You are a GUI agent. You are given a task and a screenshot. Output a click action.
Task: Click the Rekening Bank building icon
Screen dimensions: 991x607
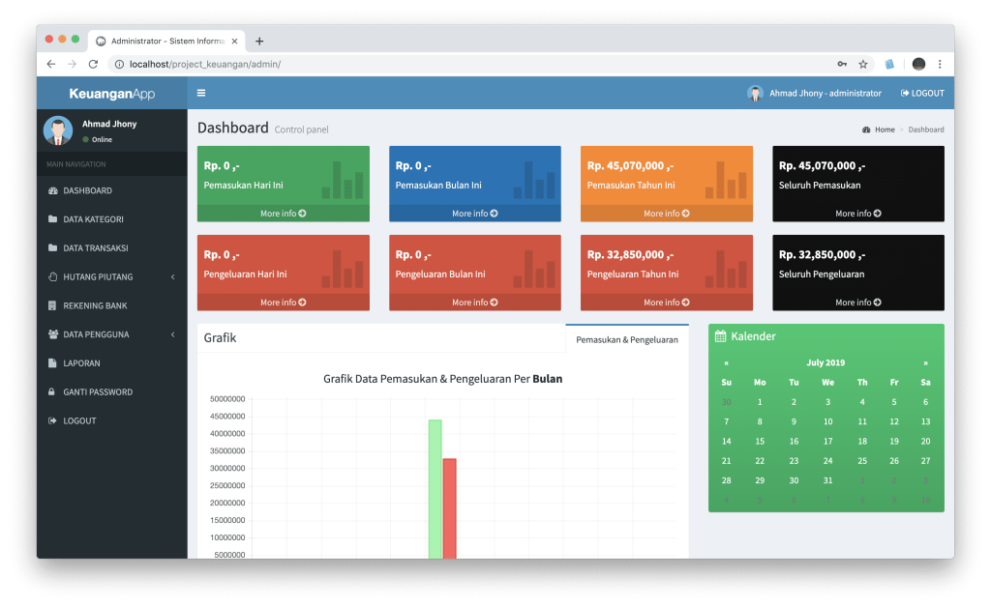coord(52,305)
